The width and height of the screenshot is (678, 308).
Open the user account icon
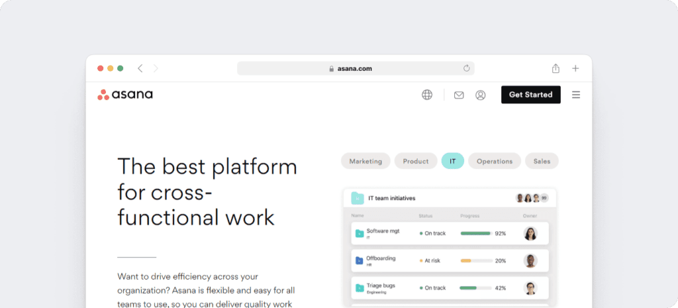[x=481, y=95]
